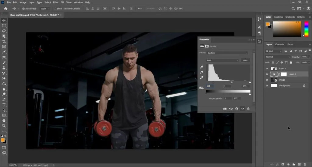Select the Hand tool
The width and height of the screenshot is (312, 167).
pos(4,120)
